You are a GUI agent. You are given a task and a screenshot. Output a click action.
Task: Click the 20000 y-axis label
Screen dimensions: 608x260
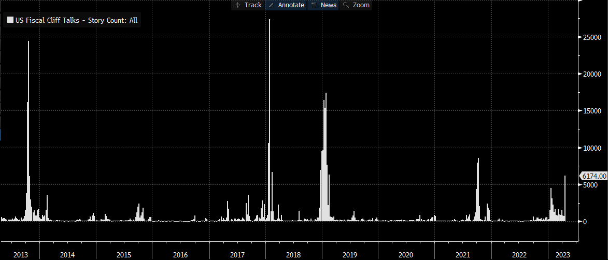tap(592, 74)
